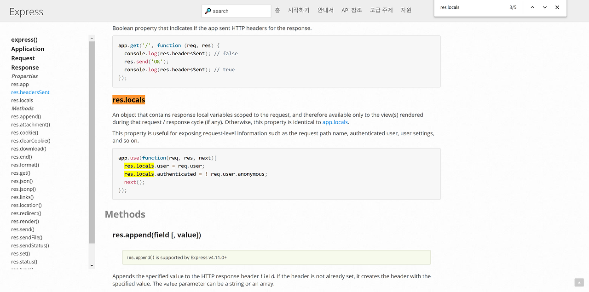Jump to res.append() in sidebar
The height and width of the screenshot is (292, 589).
click(x=26, y=116)
